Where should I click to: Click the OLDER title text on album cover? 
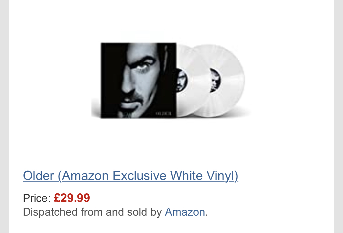[163, 113]
